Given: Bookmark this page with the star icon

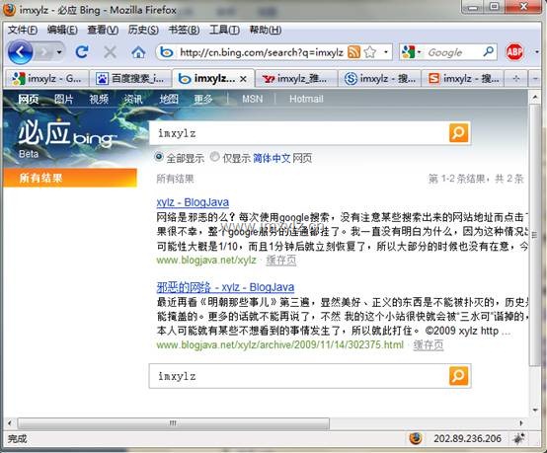Looking at the screenshot, I should 370,52.
